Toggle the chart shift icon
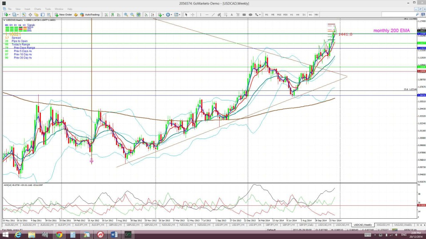Viewport: 426px width, 239px height. 152,15
